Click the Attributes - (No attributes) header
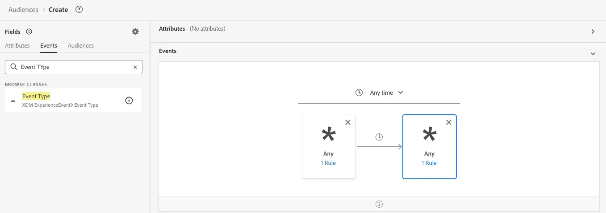This screenshot has width=606, height=213. click(x=192, y=28)
